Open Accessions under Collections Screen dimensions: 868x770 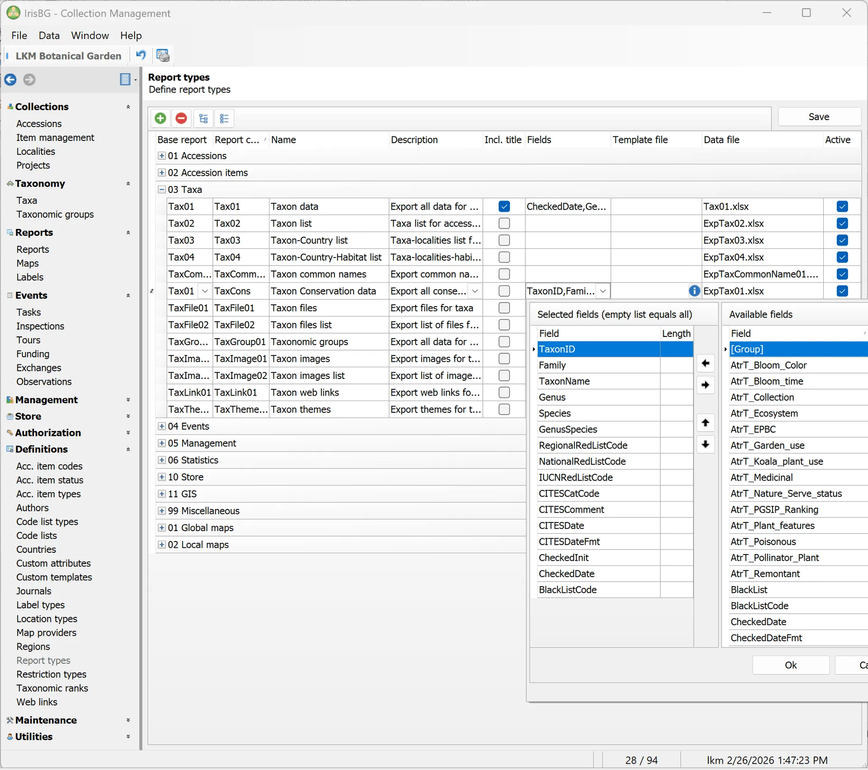pyautogui.click(x=39, y=124)
